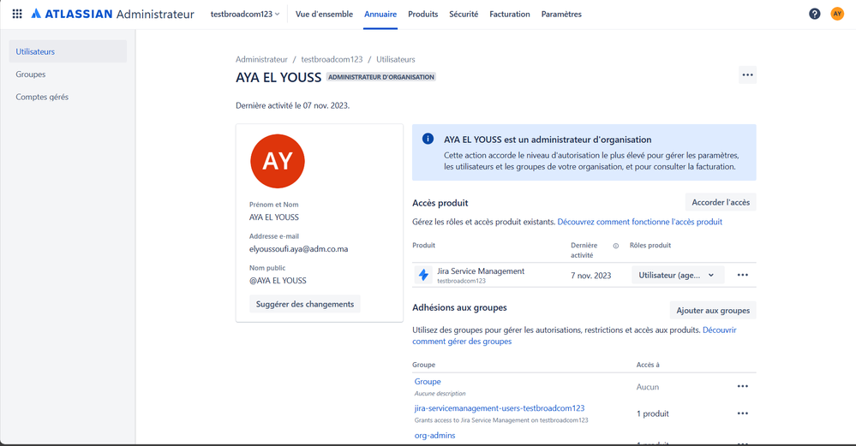Click the public name @AYA EL YOUSS

tap(278, 280)
